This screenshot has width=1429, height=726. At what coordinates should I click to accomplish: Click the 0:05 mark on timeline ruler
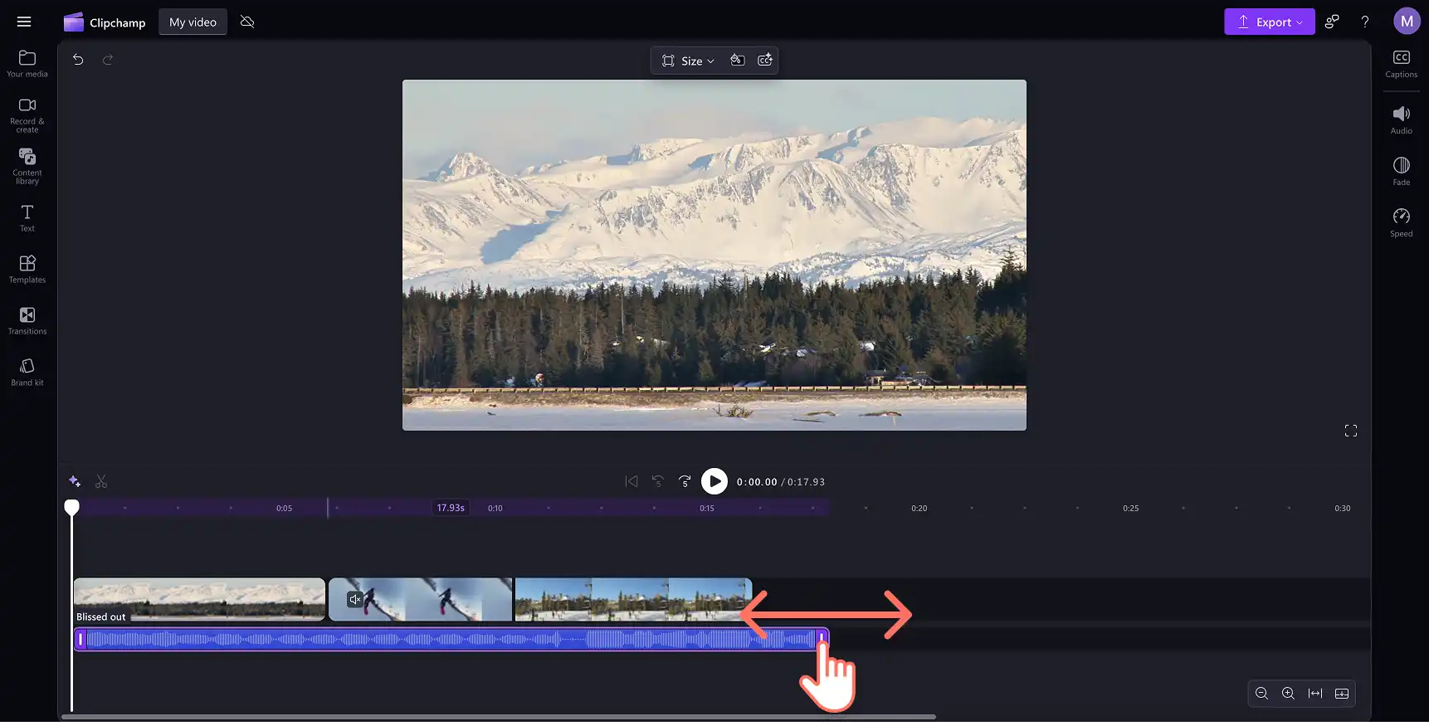(x=285, y=509)
